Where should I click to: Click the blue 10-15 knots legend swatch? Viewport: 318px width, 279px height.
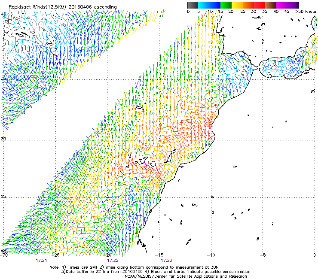(x=214, y=5)
